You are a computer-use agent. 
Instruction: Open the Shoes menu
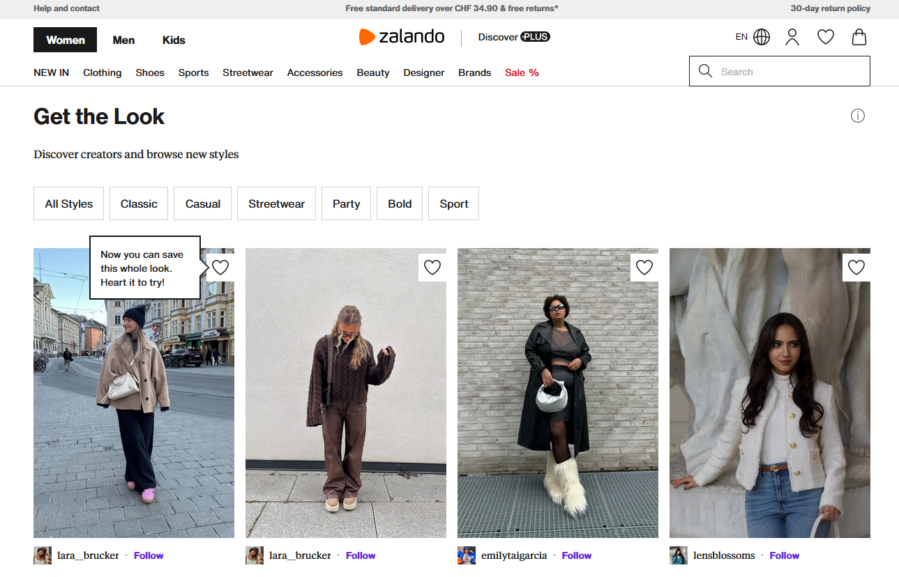click(150, 72)
